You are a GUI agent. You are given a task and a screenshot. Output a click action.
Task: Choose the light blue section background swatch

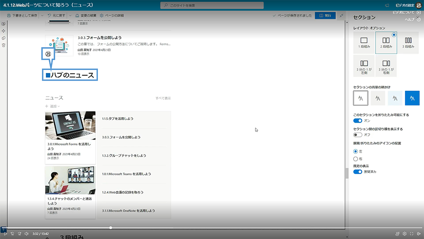click(395, 98)
